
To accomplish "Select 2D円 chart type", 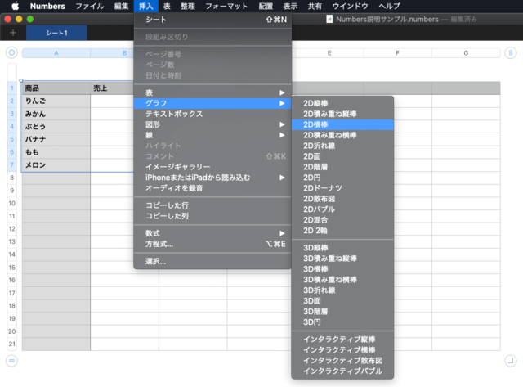I will click(342, 178).
